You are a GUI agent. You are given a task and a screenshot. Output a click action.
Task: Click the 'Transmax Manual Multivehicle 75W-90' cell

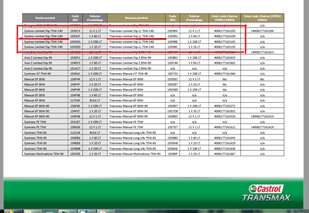(x=136, y=154)
